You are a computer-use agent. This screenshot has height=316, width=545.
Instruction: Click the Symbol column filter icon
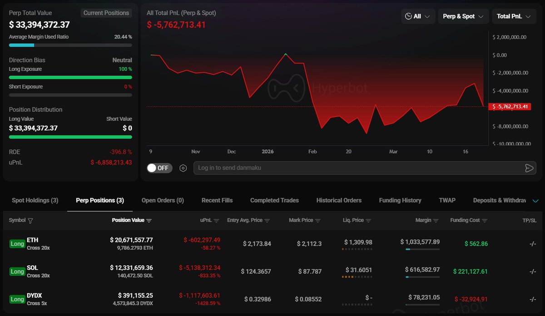pos(30,221)
